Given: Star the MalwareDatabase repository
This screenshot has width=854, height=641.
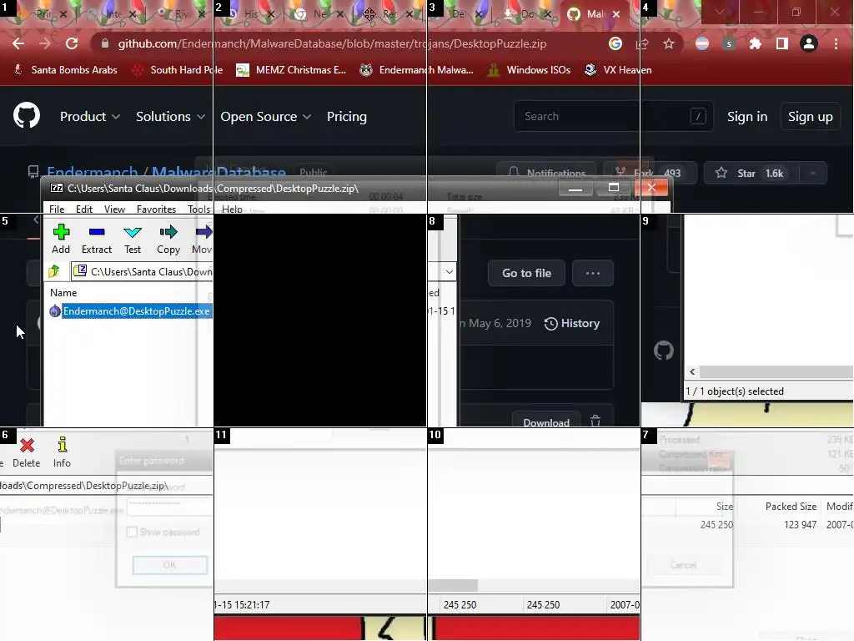Looking at the screenshot, I should click(752, 174).
